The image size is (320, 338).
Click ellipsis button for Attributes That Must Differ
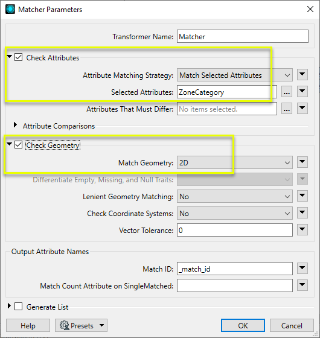pos(287,109)
